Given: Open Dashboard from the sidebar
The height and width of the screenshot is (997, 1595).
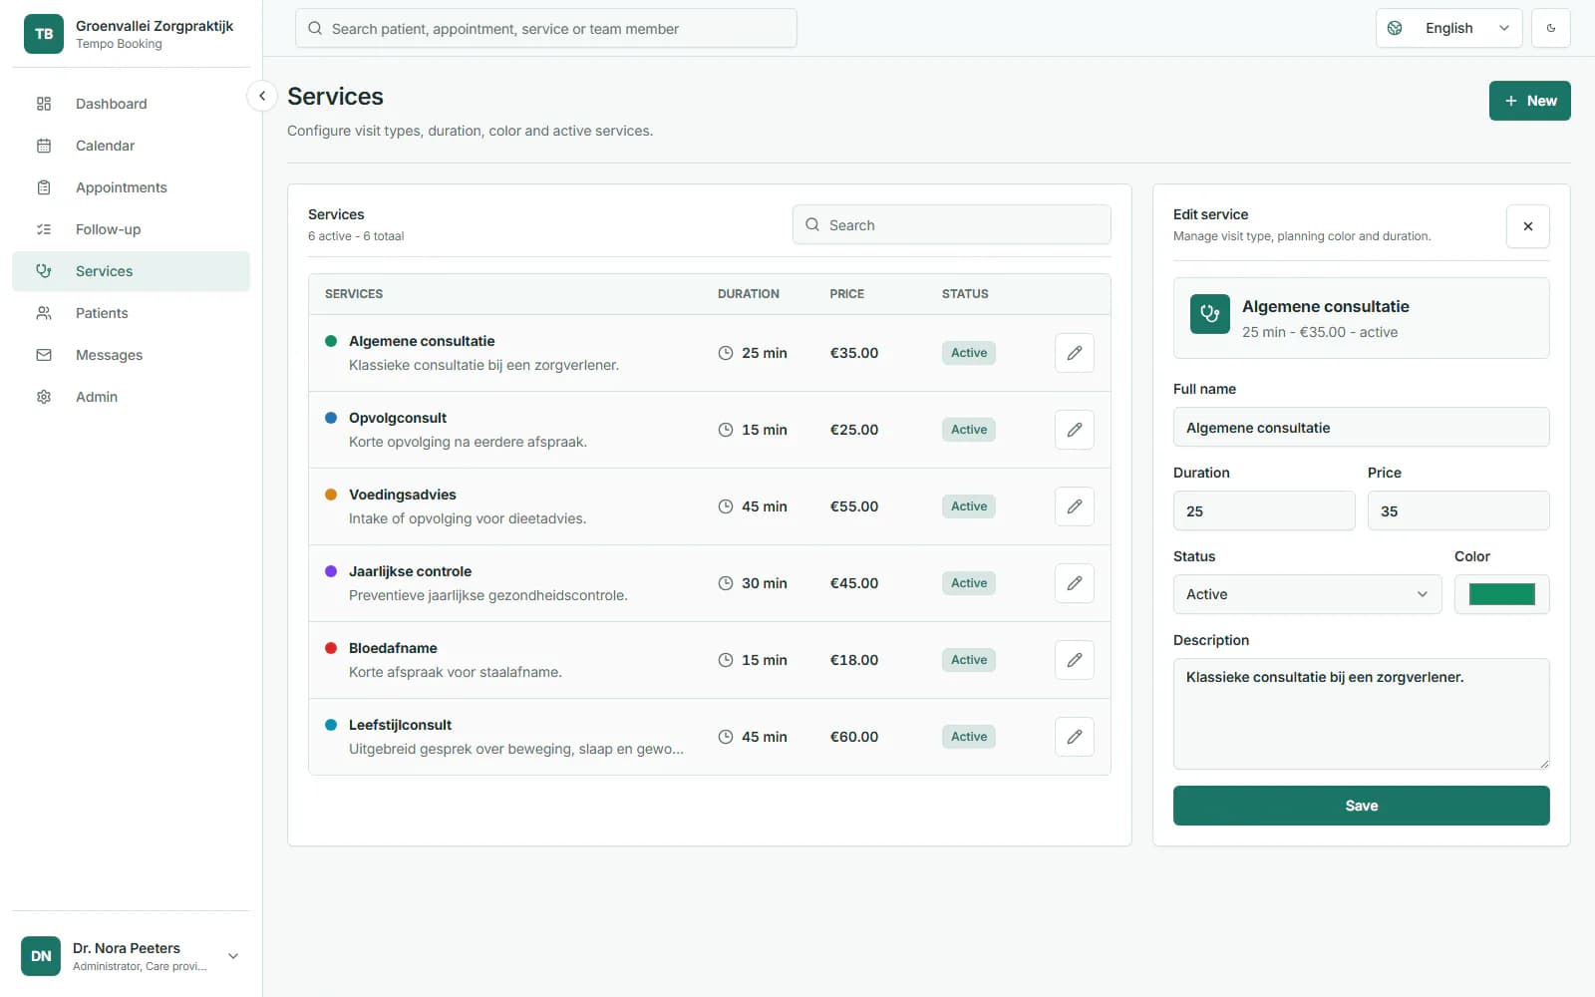Looking at the screenshot, I should [131, 104].
